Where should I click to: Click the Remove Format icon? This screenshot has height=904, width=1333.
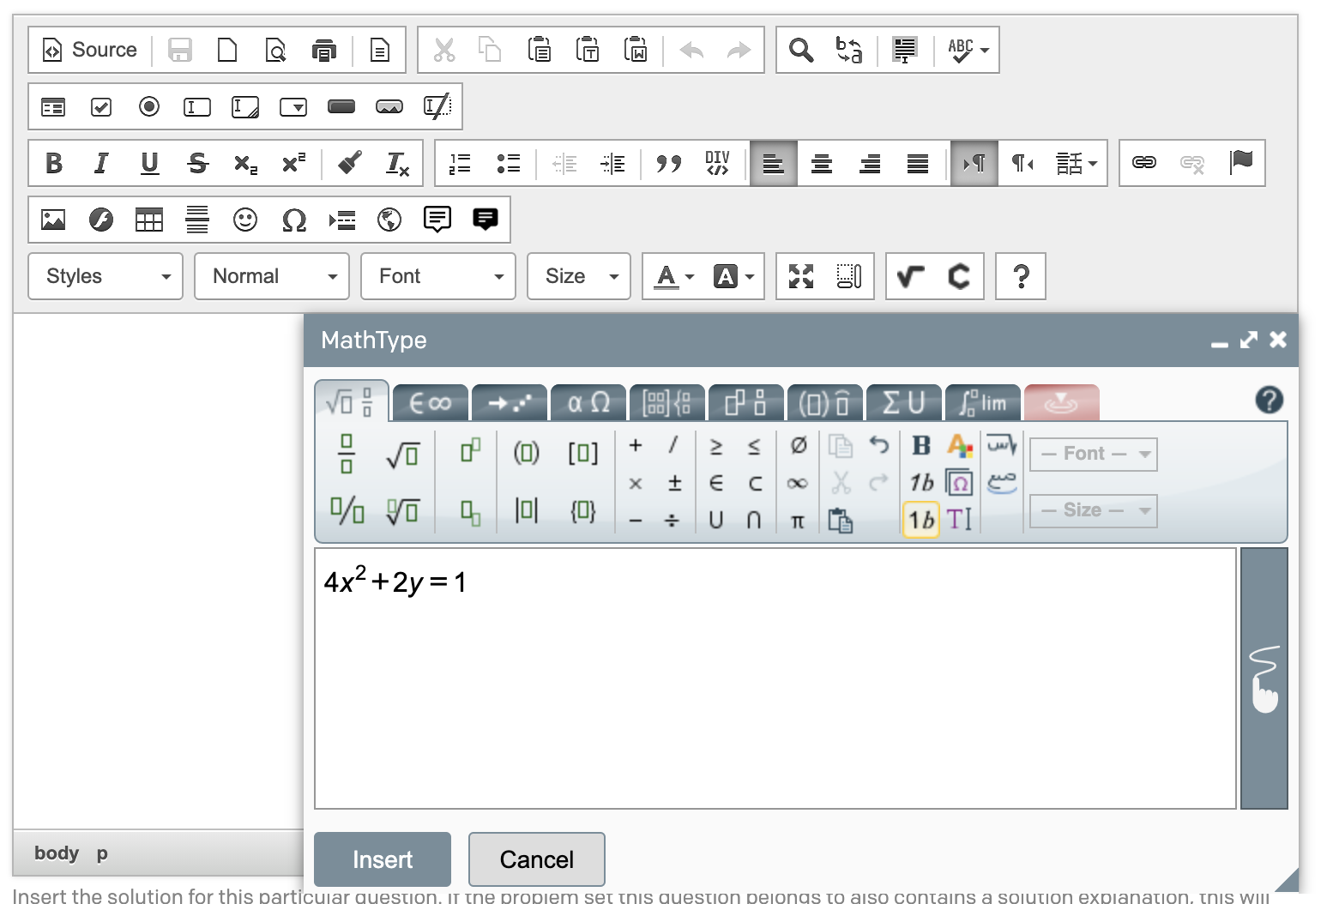397,163
